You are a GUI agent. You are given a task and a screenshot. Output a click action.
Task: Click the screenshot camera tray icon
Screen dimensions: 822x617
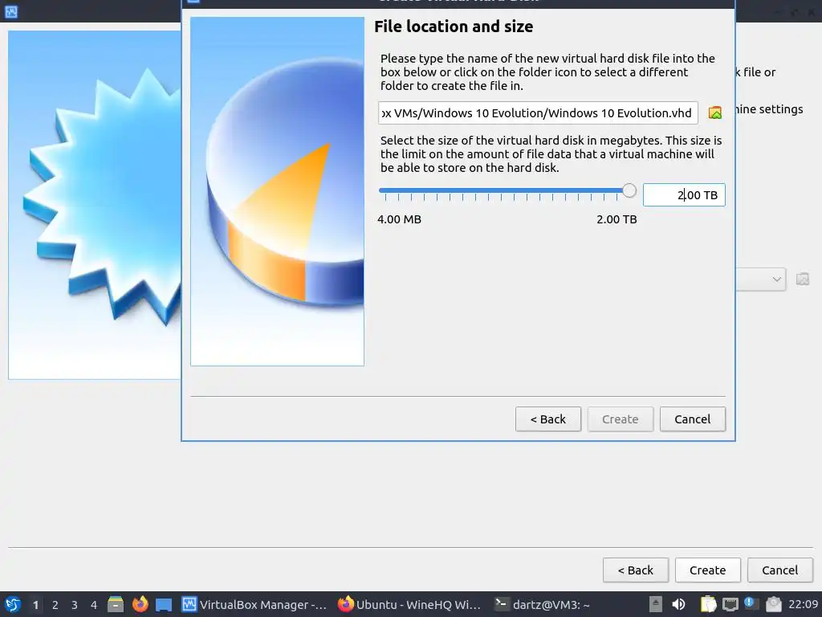773,604
